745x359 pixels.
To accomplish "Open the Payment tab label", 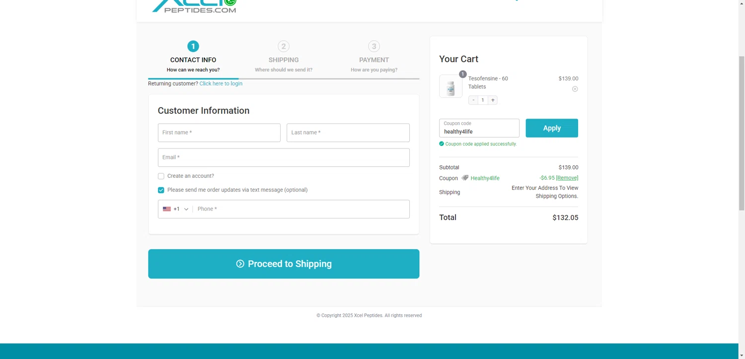I will (x=374, y=60).
